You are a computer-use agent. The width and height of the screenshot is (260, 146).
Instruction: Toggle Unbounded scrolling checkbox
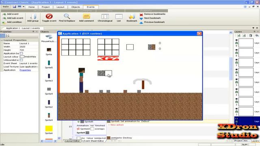pos(21,60)
